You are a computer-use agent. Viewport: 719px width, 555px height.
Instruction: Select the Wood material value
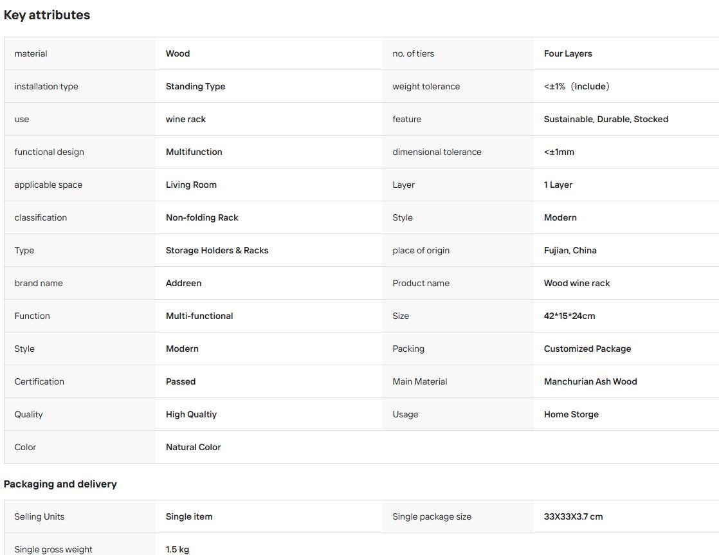point(178,53)
